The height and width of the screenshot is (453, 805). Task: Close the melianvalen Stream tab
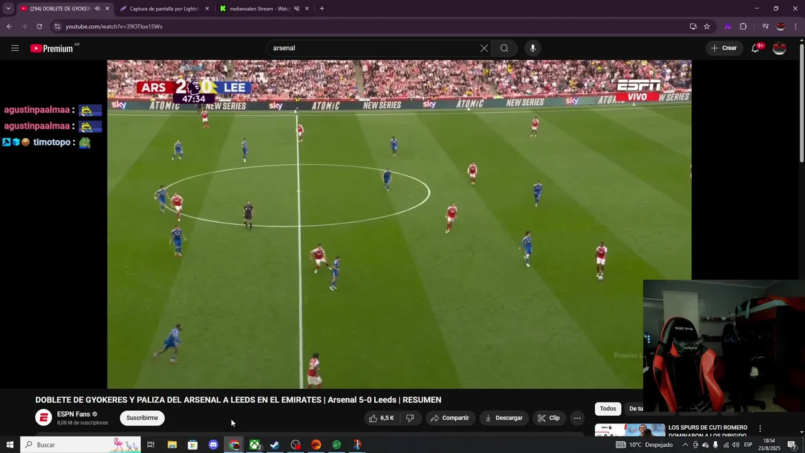(x=307, y=9)
